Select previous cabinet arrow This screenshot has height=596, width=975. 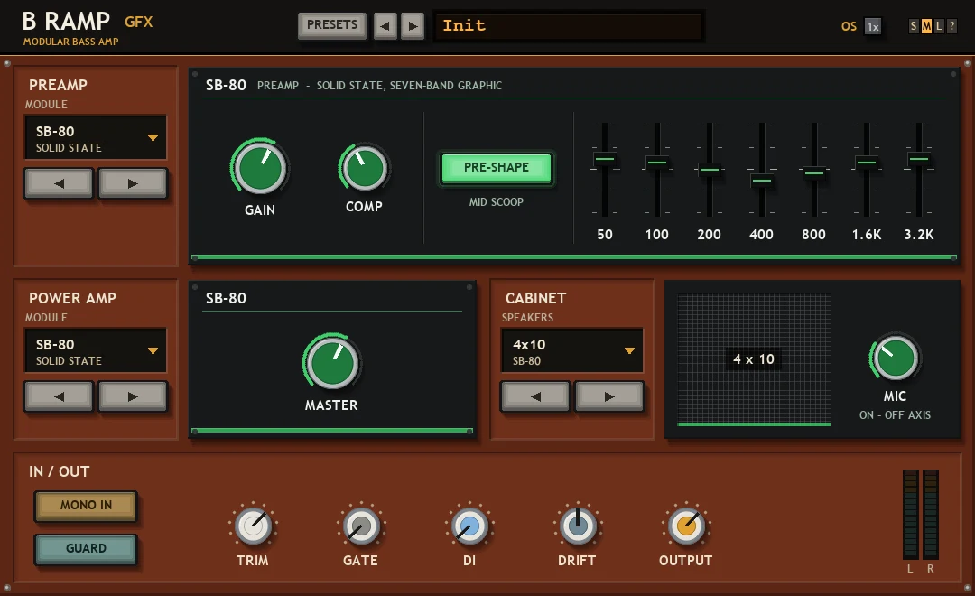(535, 397)
